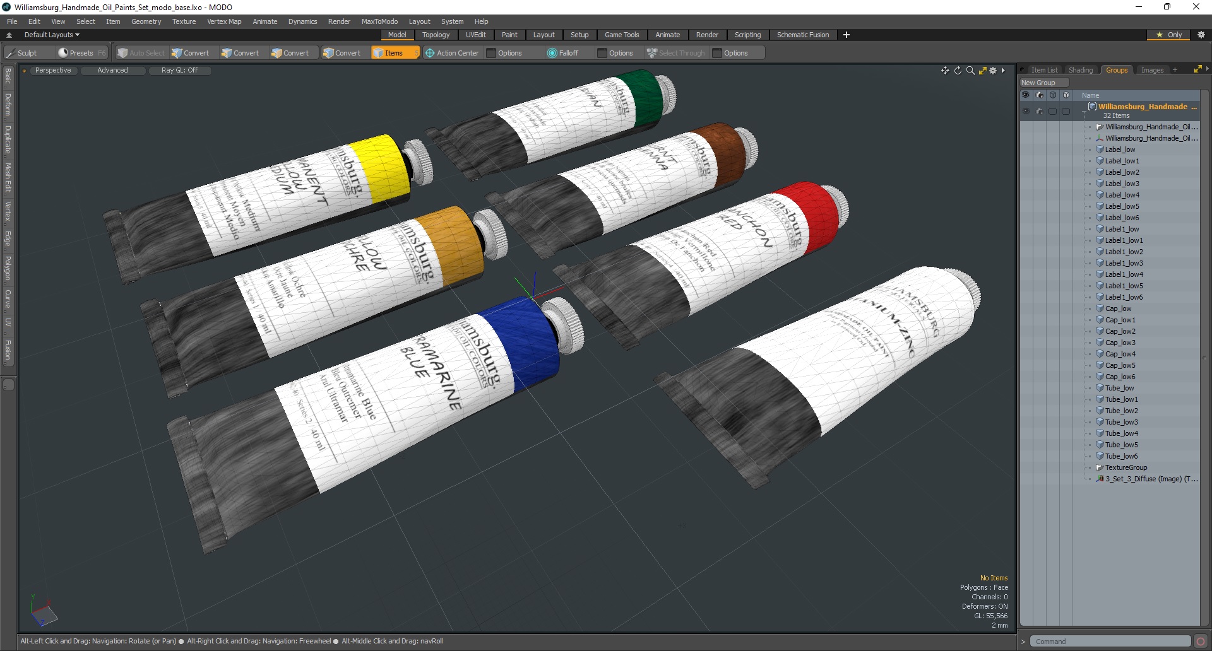Image resolution: width=1212 pixels, height=651 pixels.
Task: Open the layout settings gear icon
Action: pos(1201,35)
